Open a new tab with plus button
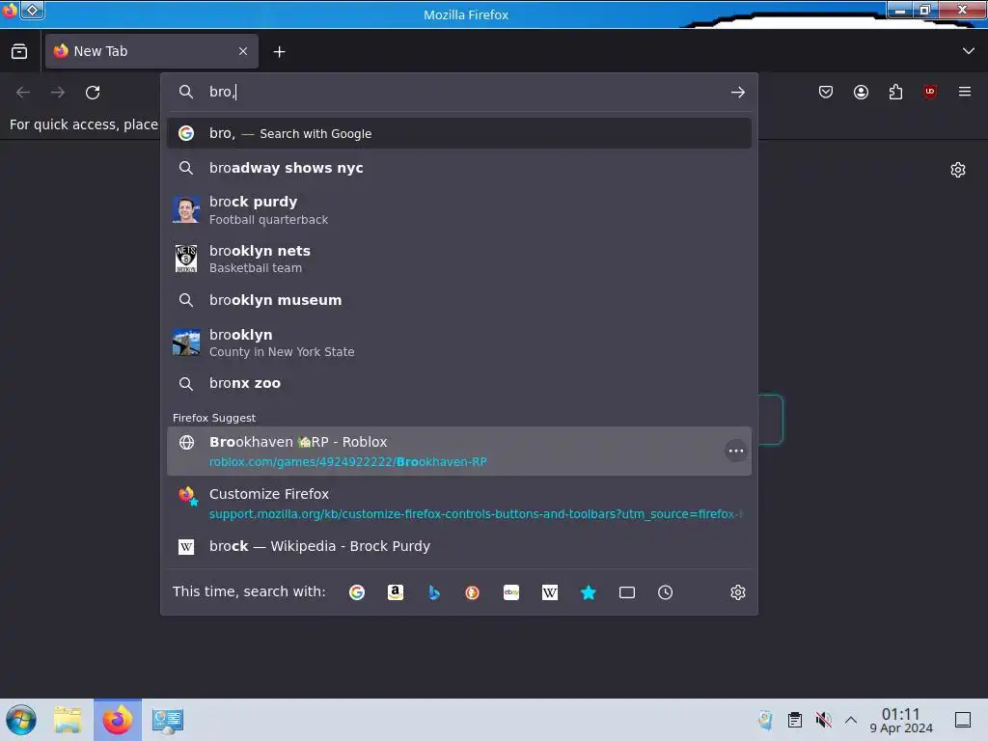The width and height of the screenshot is (988, 741). pos(279,52)
